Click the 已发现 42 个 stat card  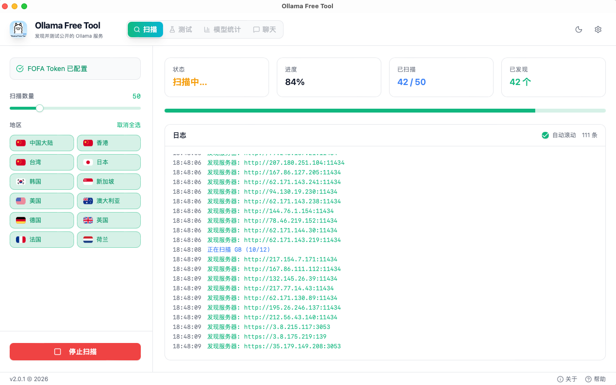(553, 77)
